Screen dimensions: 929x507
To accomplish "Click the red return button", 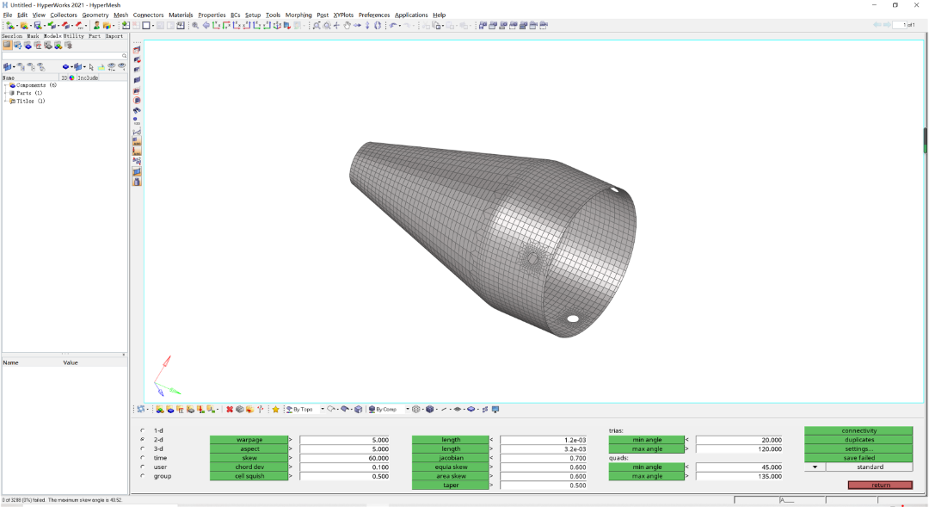I will tap(880, 485).
